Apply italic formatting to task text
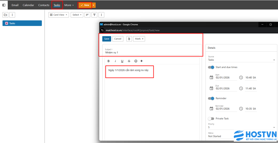 [x=115, y=61]
